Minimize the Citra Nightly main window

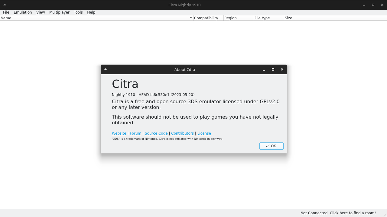364,5
